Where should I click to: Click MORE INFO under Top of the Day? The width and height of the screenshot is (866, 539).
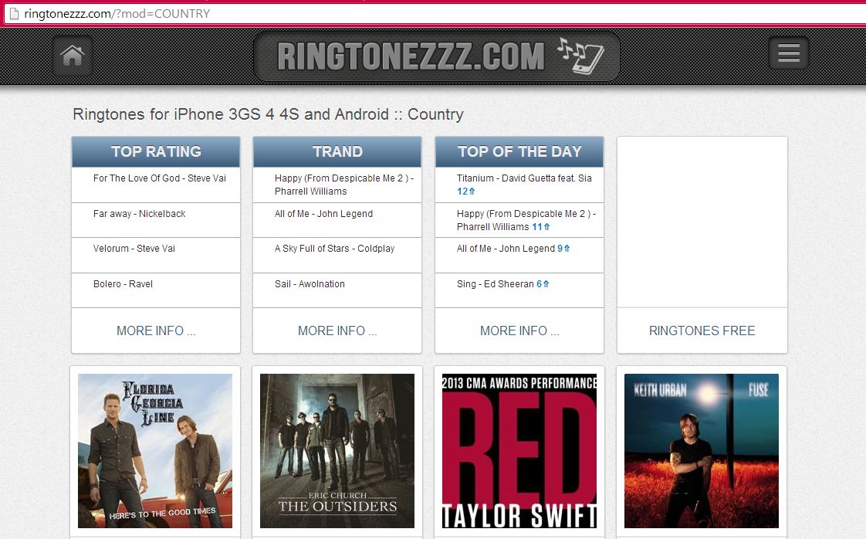click(x=519, y=331)
